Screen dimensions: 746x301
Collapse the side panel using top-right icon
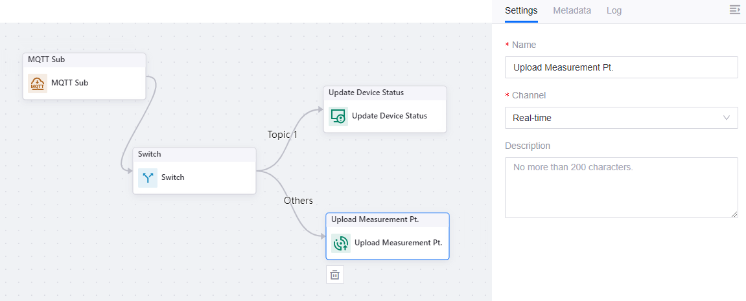tap(734, 10)
